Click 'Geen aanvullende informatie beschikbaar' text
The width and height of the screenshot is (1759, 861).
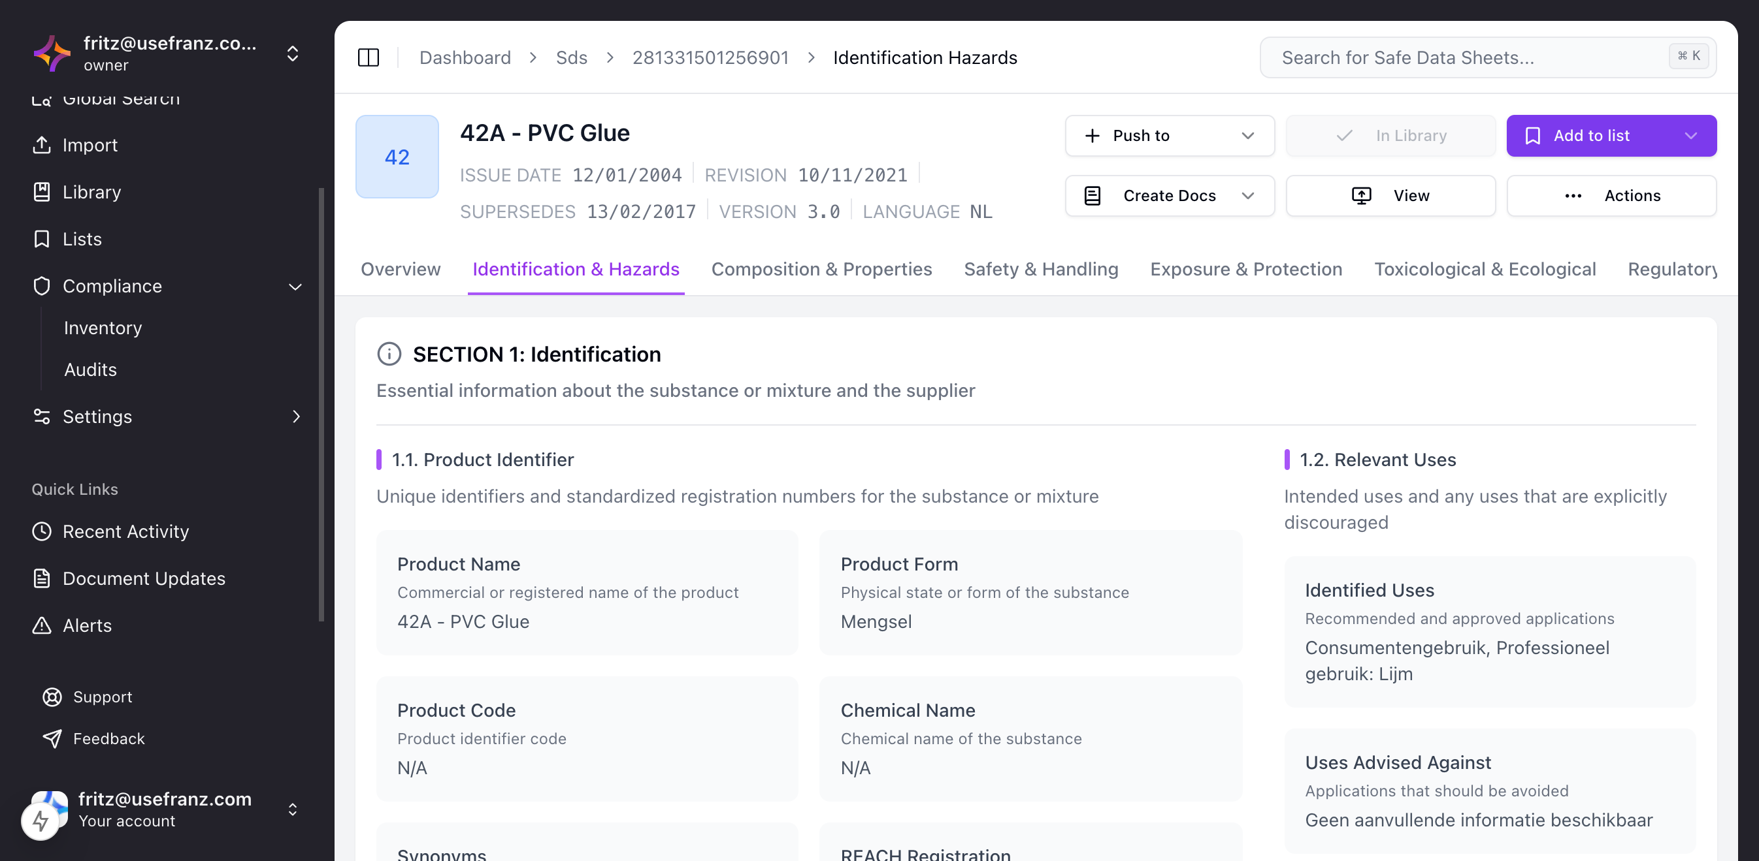(1478, 819)
